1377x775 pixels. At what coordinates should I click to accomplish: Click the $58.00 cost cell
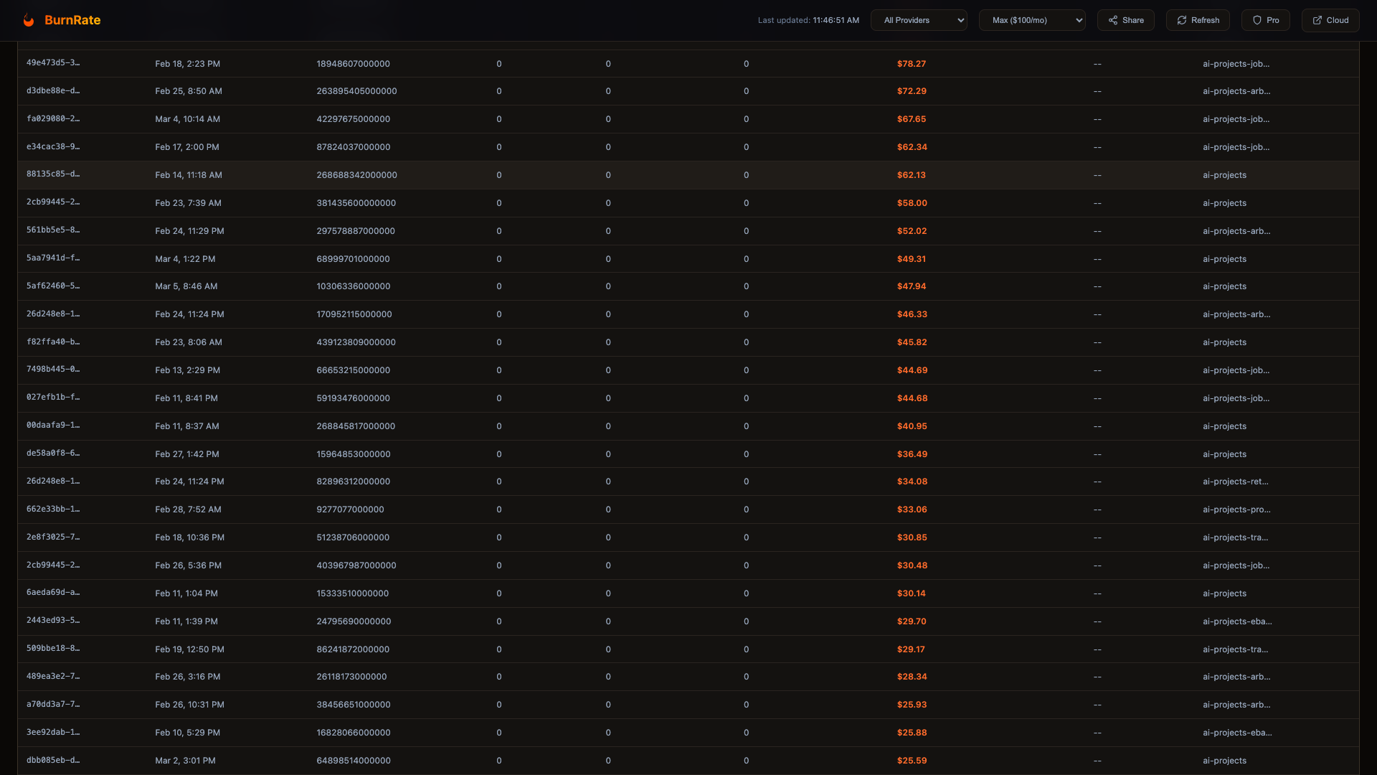click(x=912, y=203)
